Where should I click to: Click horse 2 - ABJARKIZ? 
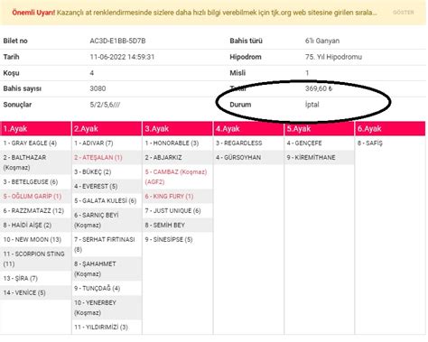[178, 158]
